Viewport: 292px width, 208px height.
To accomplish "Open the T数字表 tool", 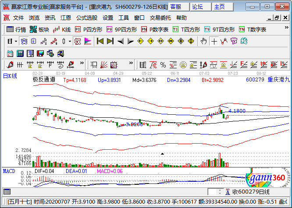I will click(253, 29).
